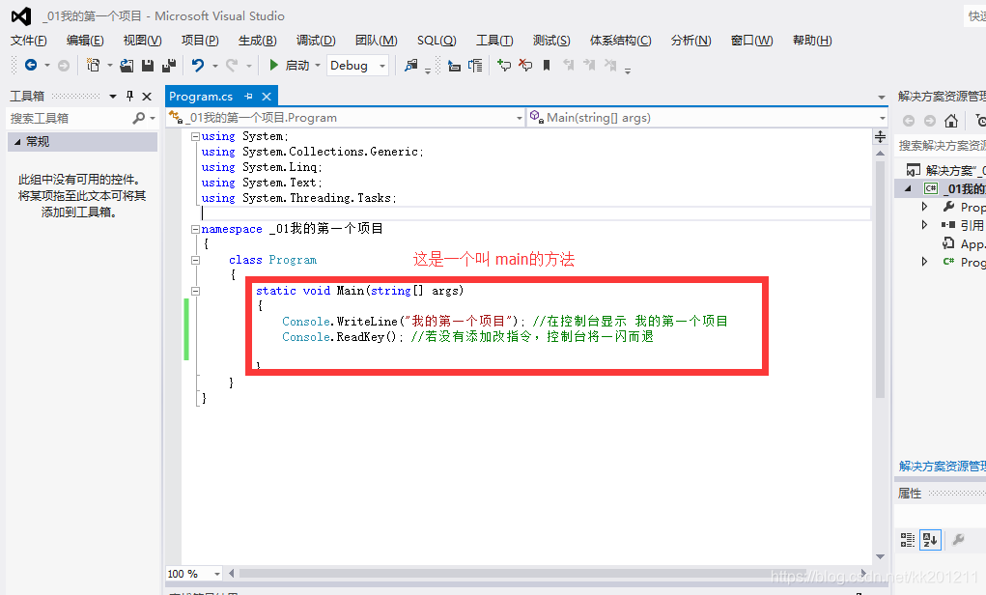Click the Open File toolbar icon
Screen dimensions: 986x595
[x=127, y=66]
